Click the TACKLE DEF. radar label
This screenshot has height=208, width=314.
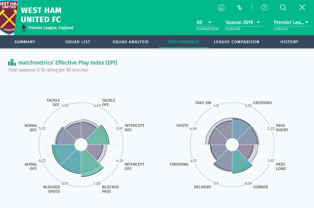tap(53, 102)
